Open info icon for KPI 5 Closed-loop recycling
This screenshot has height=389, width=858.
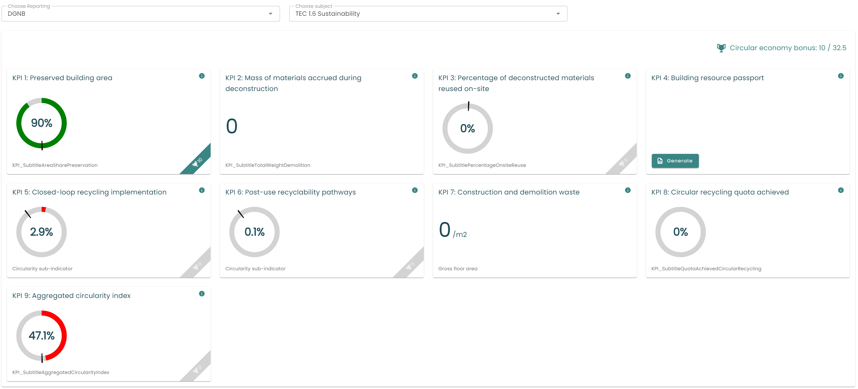202,190
